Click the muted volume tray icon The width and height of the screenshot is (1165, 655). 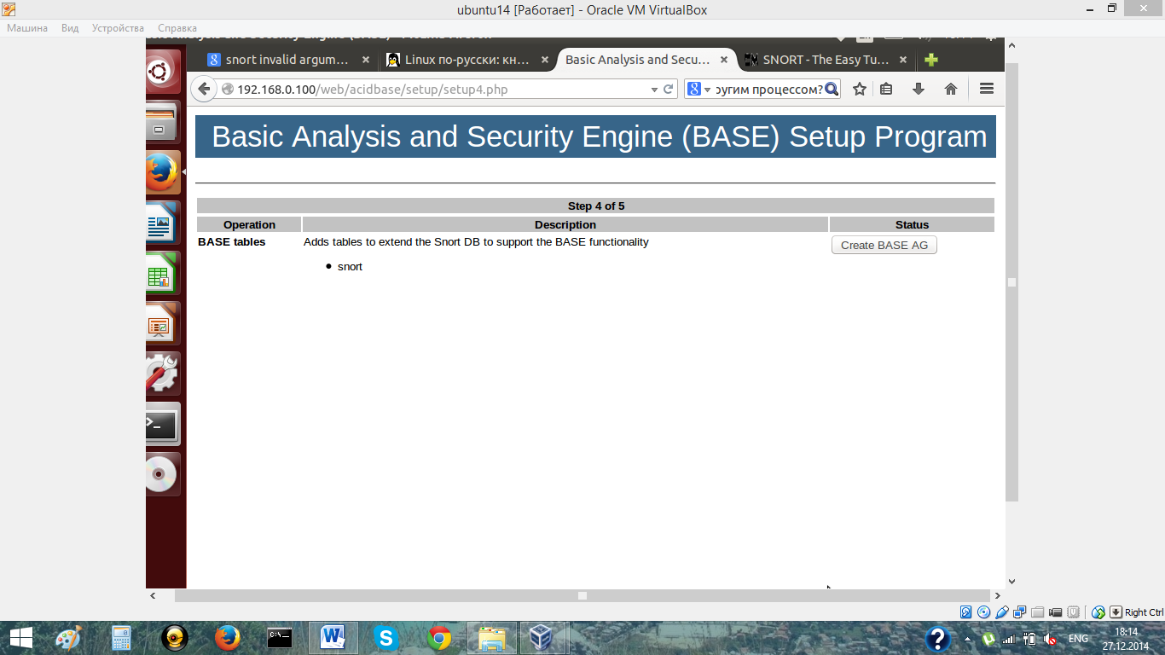(x=1051, y=639)
